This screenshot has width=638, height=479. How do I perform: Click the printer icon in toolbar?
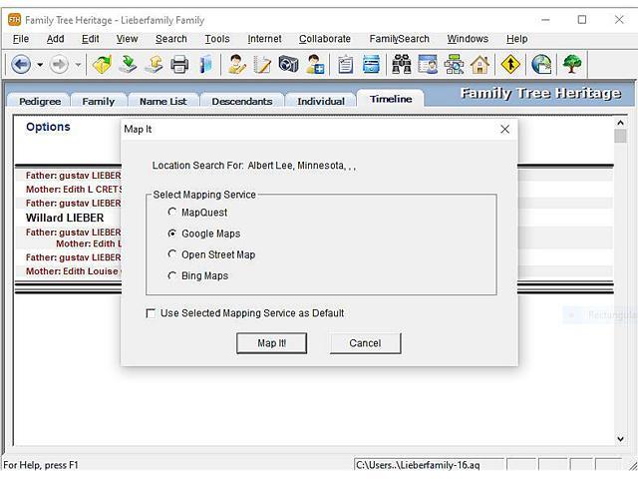[x=179, y=65]
